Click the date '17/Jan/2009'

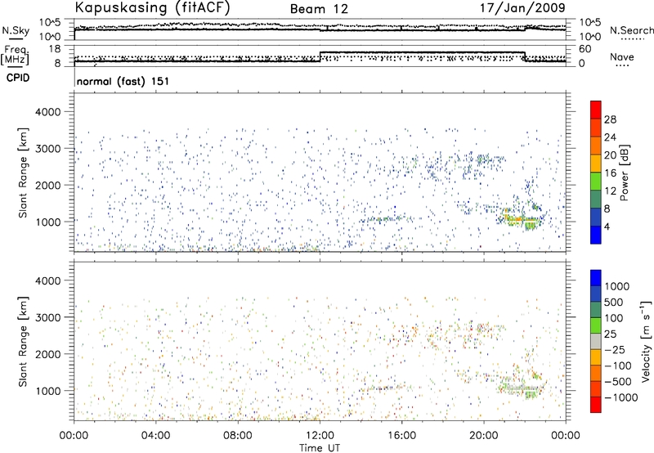tap(522, 7)
